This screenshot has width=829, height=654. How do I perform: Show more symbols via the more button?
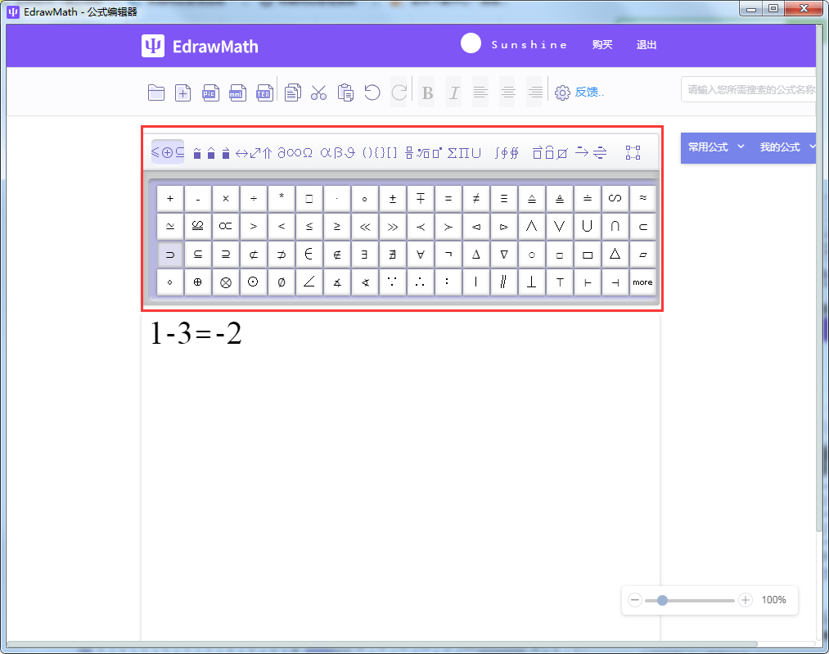tap(643, 282)
